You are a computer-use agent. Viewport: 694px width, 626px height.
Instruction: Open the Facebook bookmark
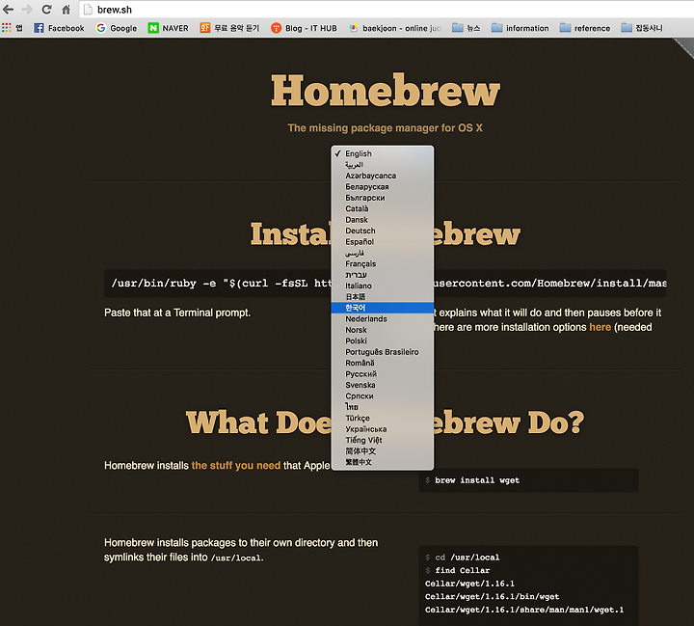[x=59, y=28]
